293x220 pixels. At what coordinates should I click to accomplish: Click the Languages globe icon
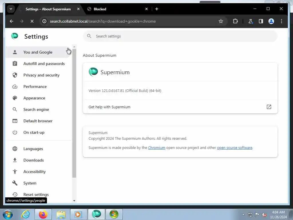point(15,149)
